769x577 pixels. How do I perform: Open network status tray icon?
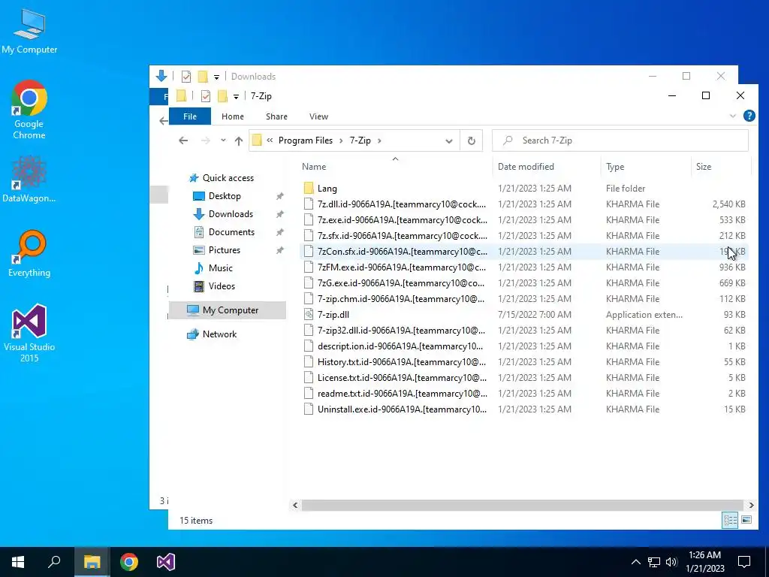(x=654, y=562)
